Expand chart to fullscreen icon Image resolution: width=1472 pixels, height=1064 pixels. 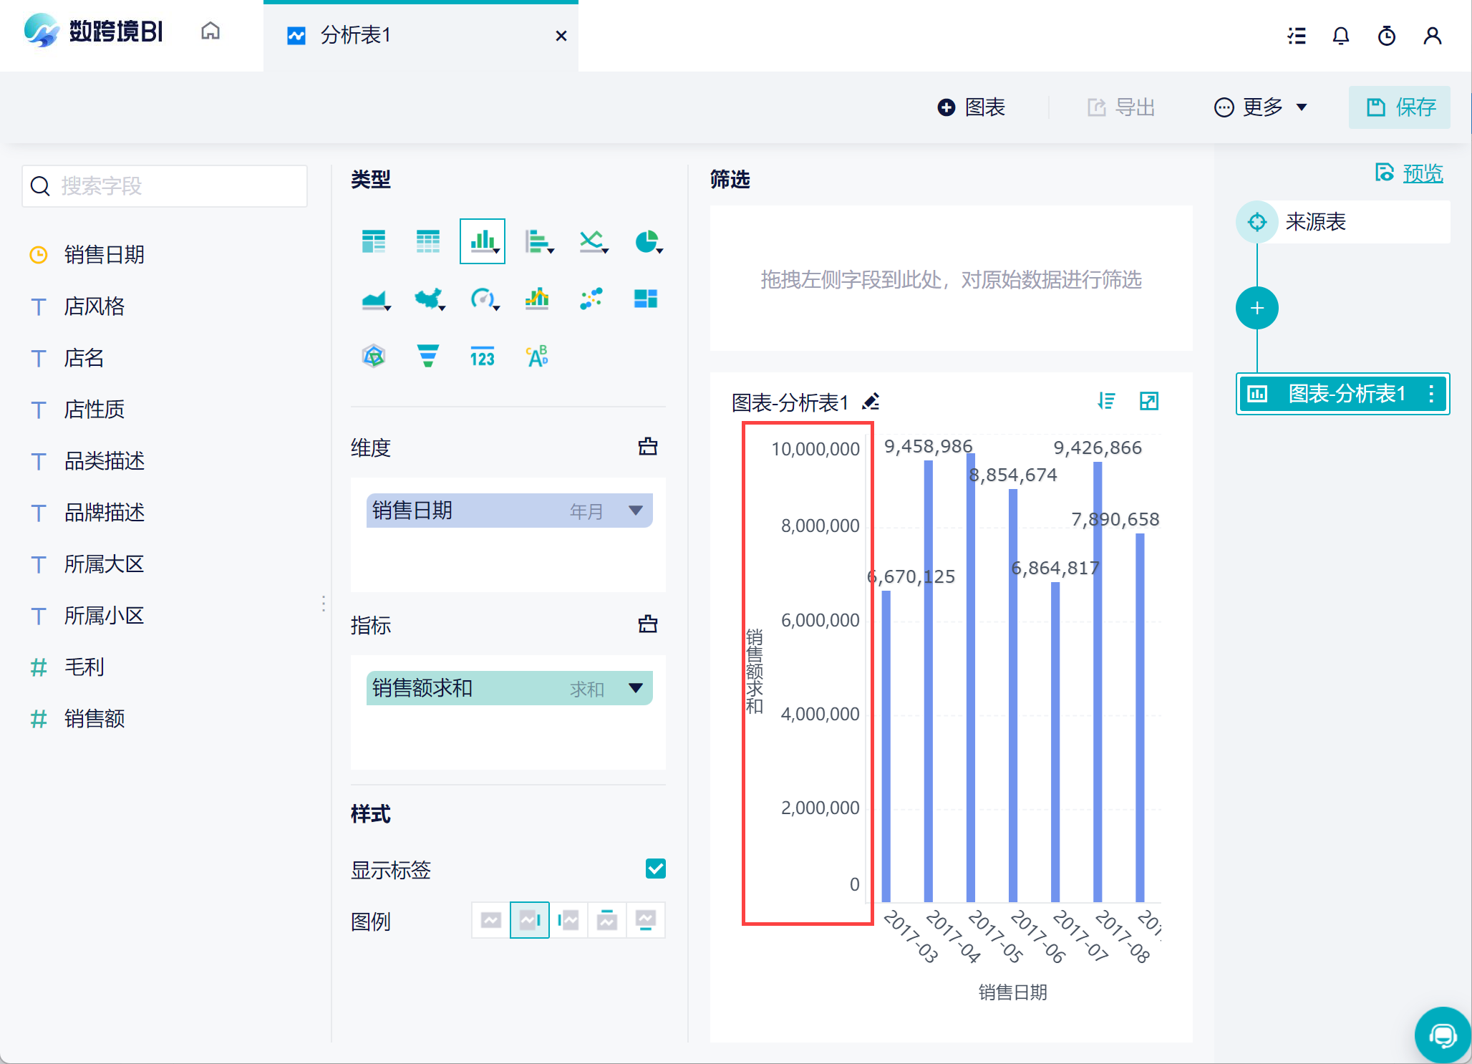pyautogui.click(x=1148, y=401)
